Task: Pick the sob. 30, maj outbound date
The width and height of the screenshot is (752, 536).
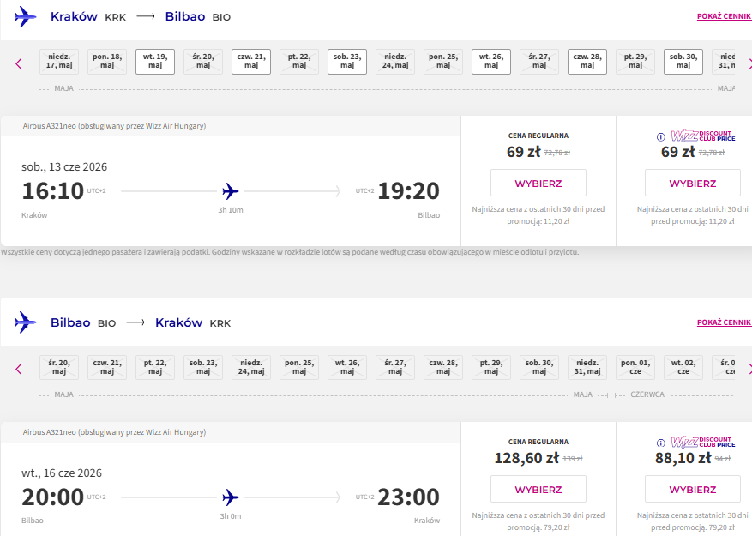Action: (x=683, y=62)
